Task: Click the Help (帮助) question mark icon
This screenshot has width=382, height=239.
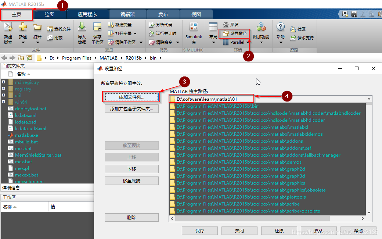Action: pos(280,26)
